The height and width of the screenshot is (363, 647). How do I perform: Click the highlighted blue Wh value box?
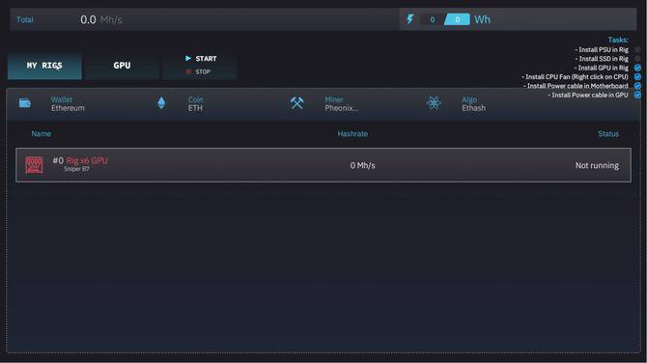pos(457,19)
